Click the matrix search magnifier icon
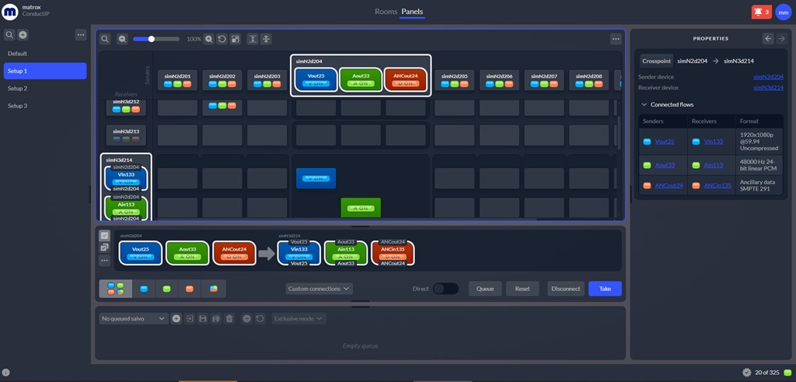 (x=105, y=39)
